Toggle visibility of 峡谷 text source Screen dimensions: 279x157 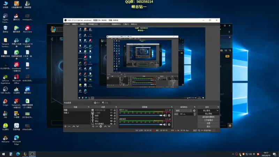coord(111,121)
